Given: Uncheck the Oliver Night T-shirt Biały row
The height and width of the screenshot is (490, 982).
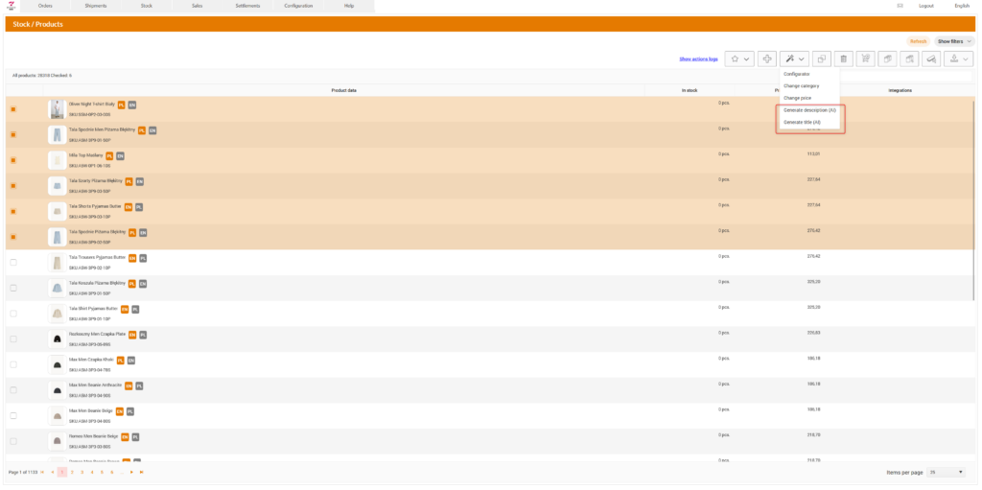Looking at the screenshot, I should [13, 109].
